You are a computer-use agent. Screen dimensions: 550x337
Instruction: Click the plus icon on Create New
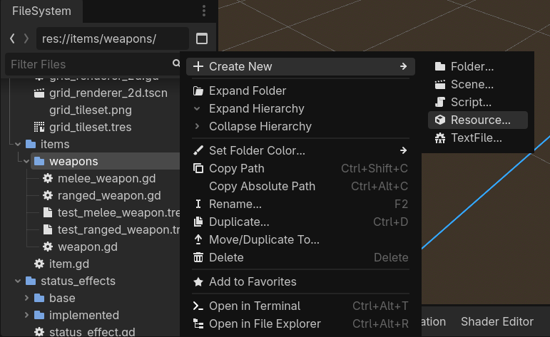198,66
